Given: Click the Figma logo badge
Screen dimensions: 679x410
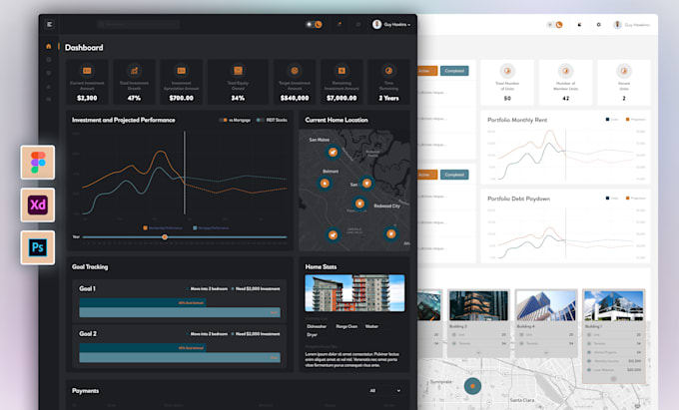Looking at the screenshot, I should [x=38, y=163].
